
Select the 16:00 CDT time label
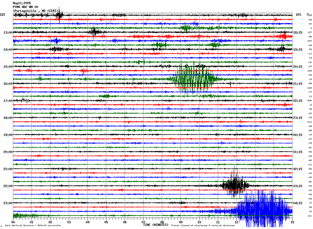(x=8, y=84)
